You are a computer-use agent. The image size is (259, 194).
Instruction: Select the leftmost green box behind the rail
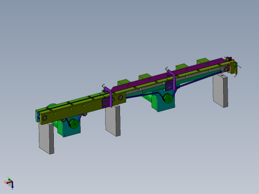point(123,82)
